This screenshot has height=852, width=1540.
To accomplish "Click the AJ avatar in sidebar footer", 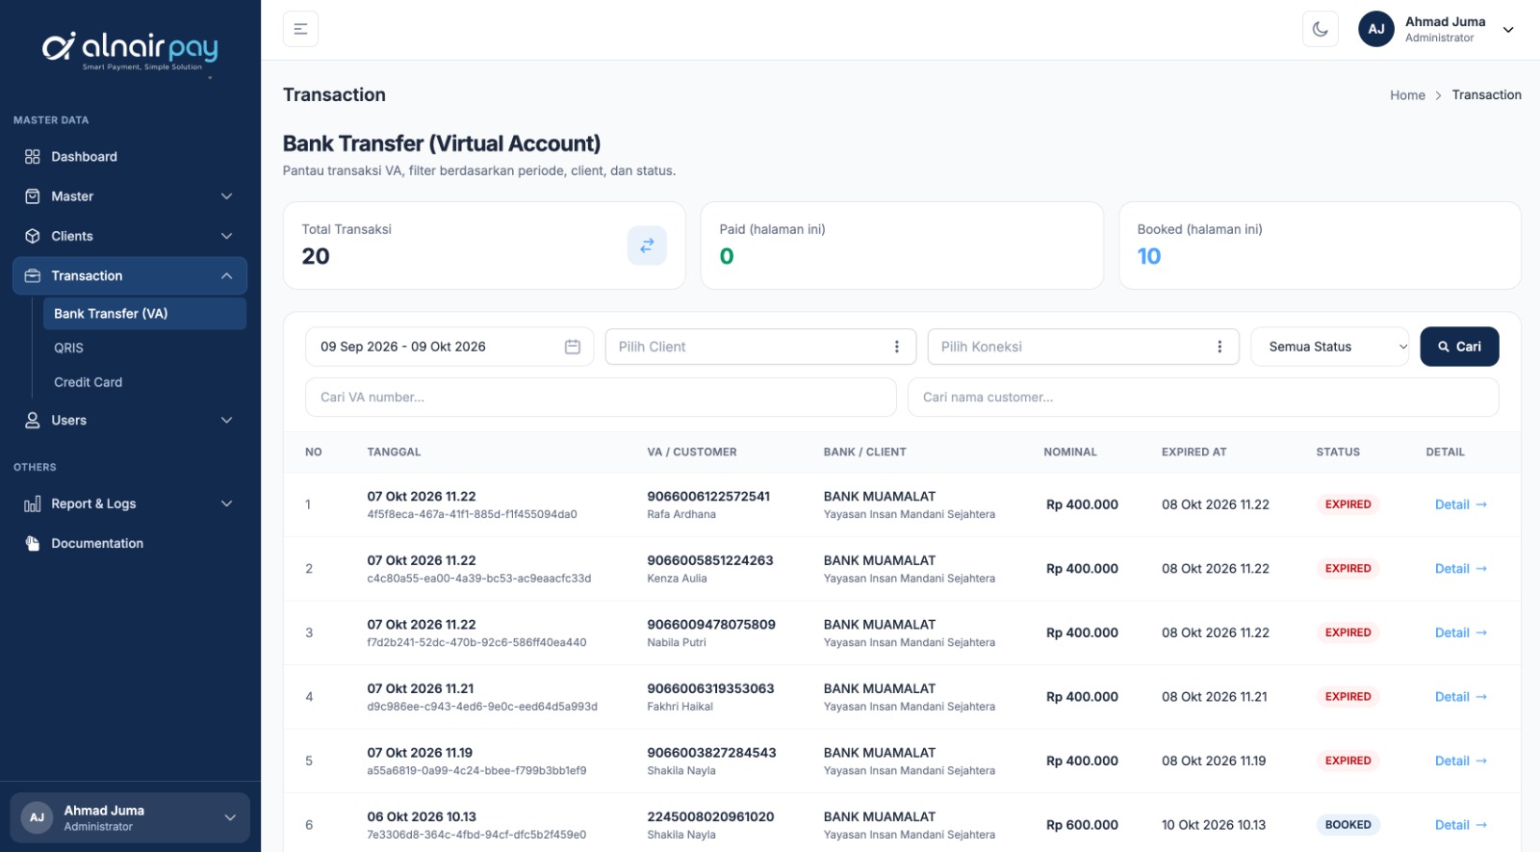I will [37, 817].
